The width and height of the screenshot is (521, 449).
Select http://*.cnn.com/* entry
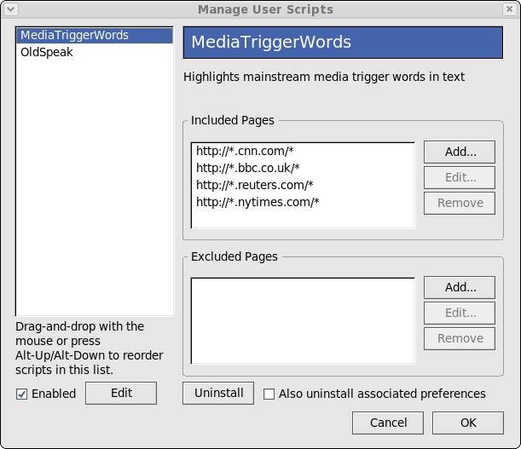click(x=303, y=151)
